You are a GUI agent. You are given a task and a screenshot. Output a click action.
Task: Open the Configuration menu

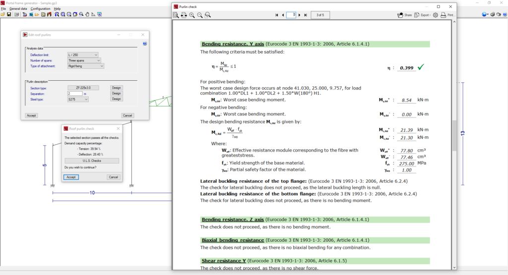pyautogui.click(x=40, y=8)
